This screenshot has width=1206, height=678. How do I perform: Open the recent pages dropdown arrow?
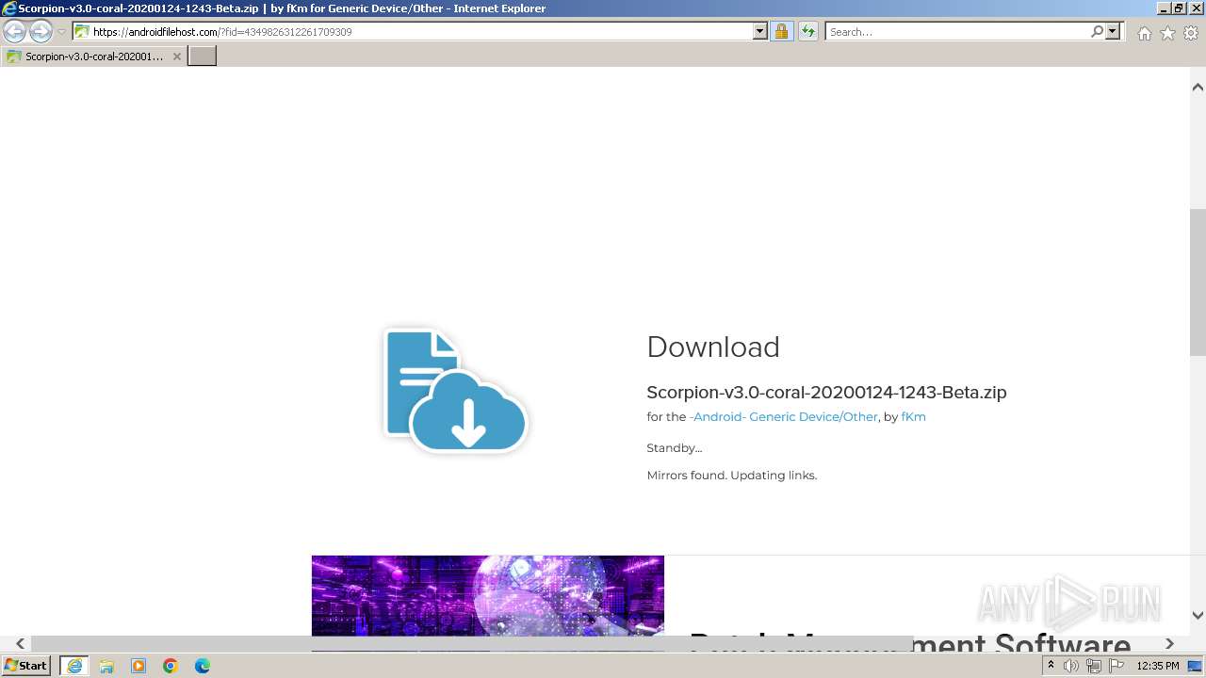(62, 32)
